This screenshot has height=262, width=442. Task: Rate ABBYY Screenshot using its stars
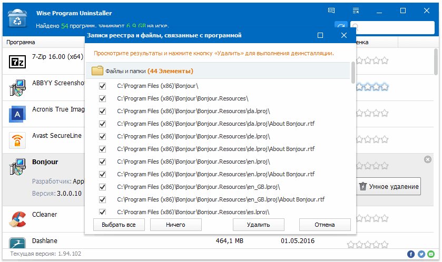(x=372, y=87)
